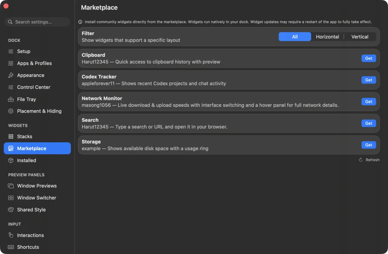
Task: Click the Shared Style palette icon
Action: (x=11, y=210)
